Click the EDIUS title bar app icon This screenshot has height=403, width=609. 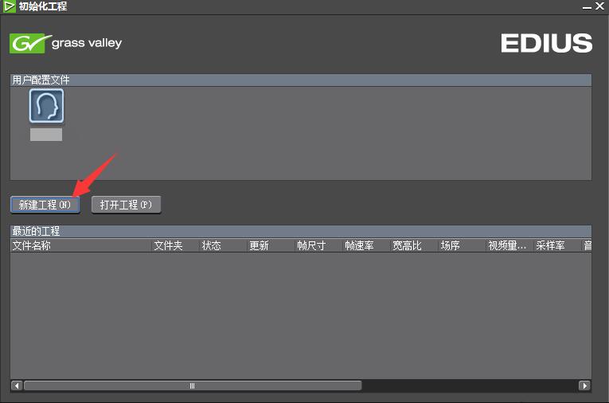[x=9, y=6]
